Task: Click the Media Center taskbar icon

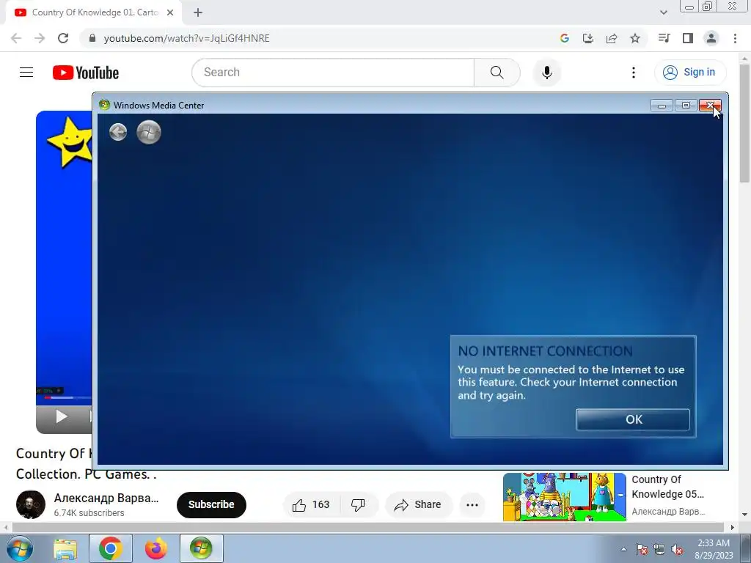Action: point(201,548)
